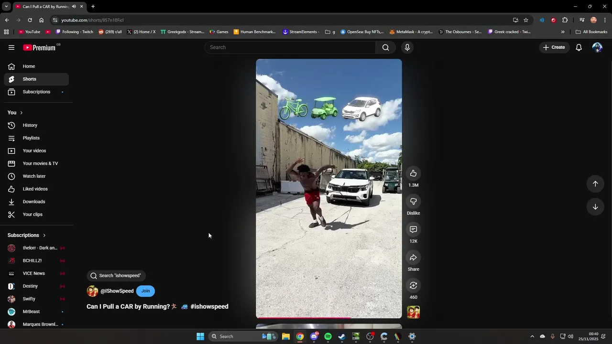Open the 'g' bookmark folder
Viewport: 612px width, 344px height.
(x=330, y=32)
